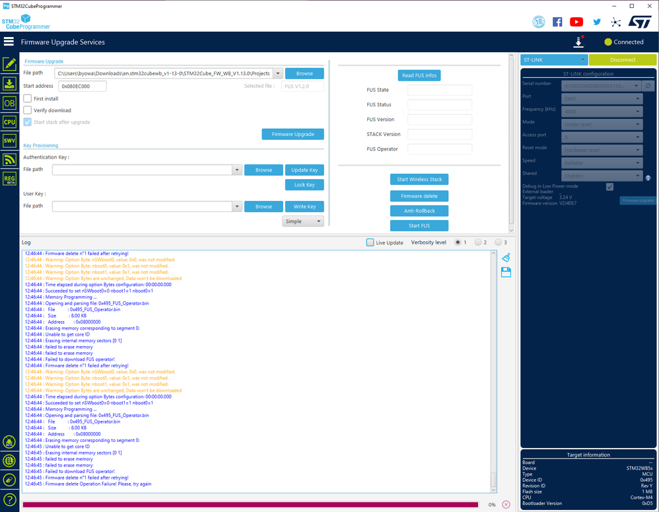Open the EL external loader icon

9,460
